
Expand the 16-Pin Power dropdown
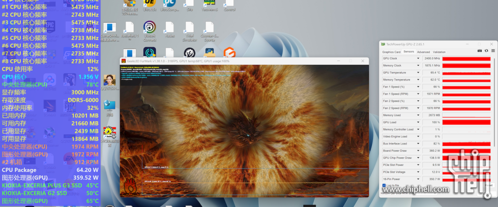pos(418,179)
